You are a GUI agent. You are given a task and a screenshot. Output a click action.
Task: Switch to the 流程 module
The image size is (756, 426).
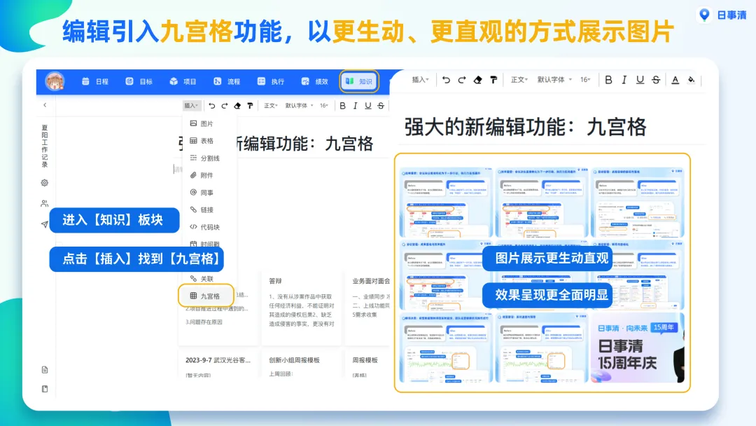227,81
